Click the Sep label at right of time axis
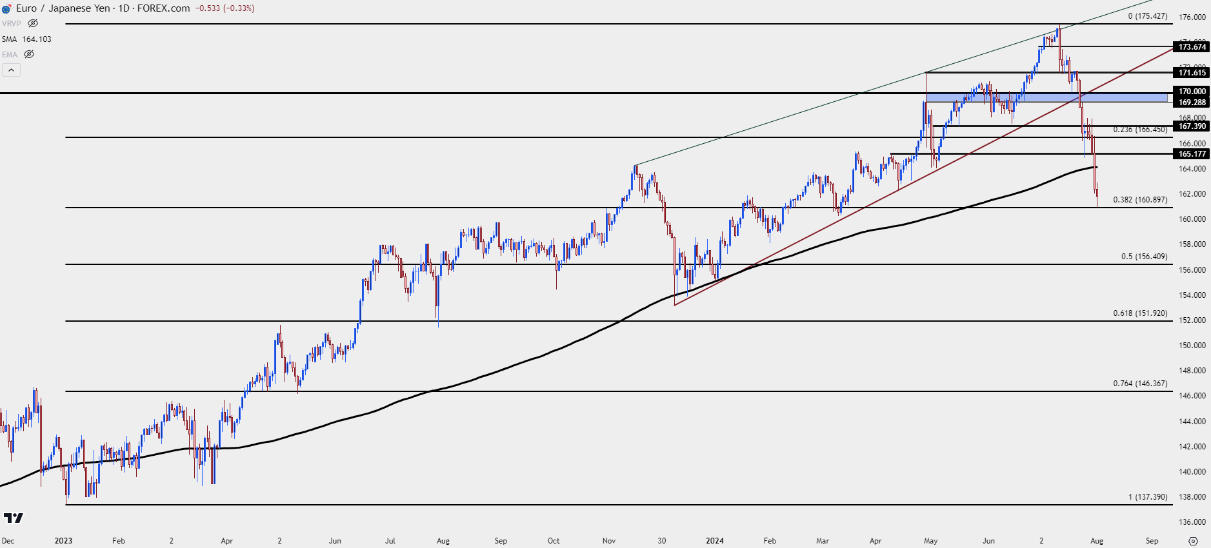The image size is (1211, 548). [x=1152, y=541]
